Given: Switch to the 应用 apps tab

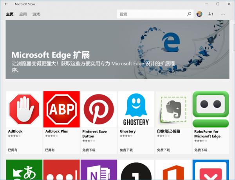Looking at the screenshot, I should 23,14.
